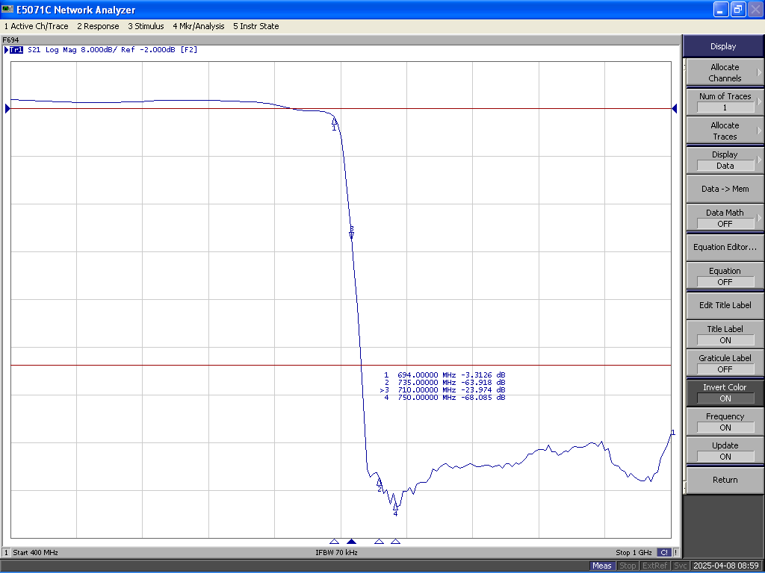Click the Return softkey
Screen dimensions: 765x573
(725, 480)
